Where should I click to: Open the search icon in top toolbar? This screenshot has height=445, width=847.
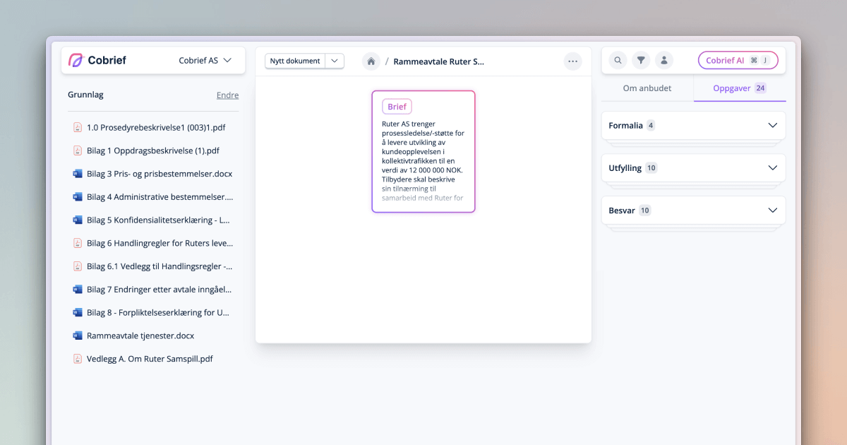pos(618,61)
